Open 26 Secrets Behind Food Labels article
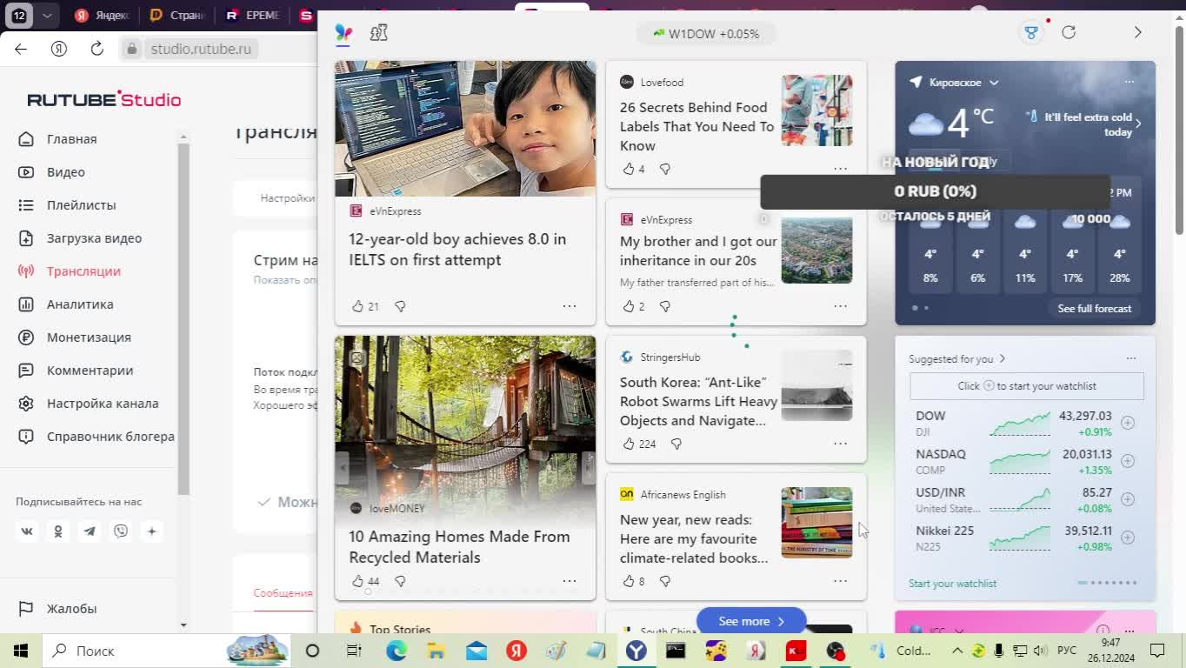 pos(696,127)
